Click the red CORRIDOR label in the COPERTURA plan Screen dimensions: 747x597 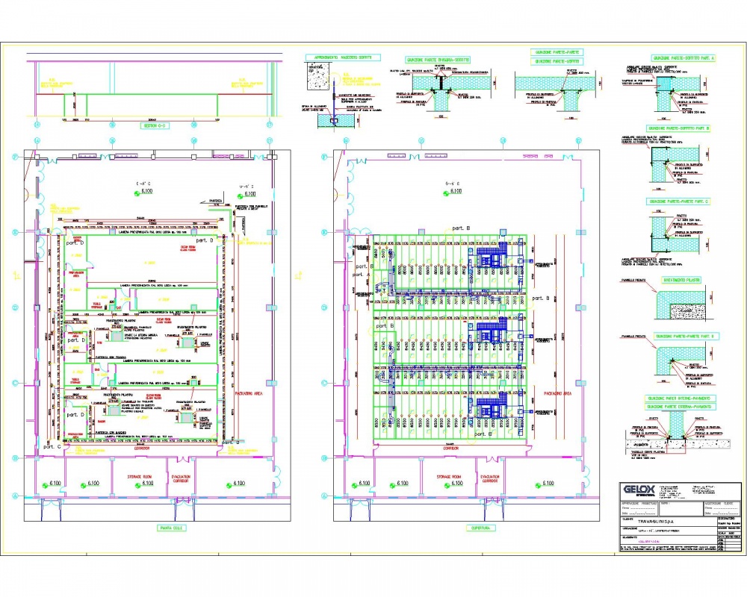tap(451, 448)
